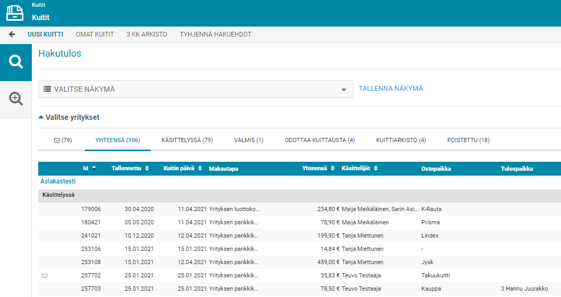Go back using the left arrow
This screenshot has height=297, width=561.
pos(12,34)
